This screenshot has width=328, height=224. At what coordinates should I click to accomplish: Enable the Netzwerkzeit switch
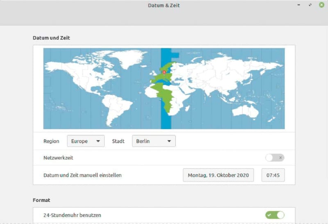point(275,158)
